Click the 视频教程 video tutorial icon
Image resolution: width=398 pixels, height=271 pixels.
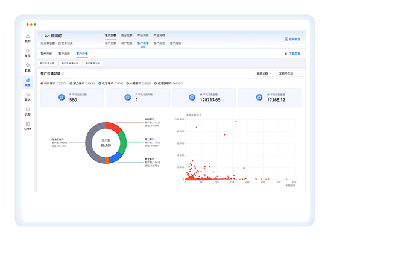pyautogui.click(x=286, y=39)
